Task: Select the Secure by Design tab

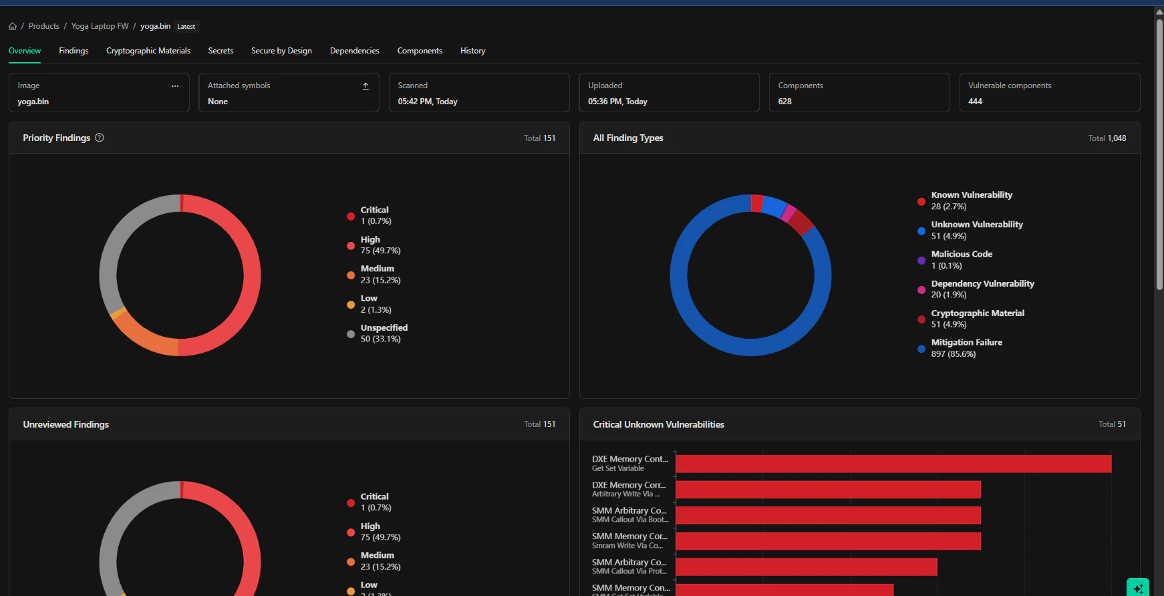Action: pyautogui.click(x=281, y=51)
